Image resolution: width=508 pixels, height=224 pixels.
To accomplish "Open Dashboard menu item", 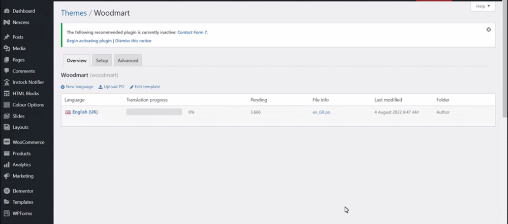I will click(x=24, y=11).
